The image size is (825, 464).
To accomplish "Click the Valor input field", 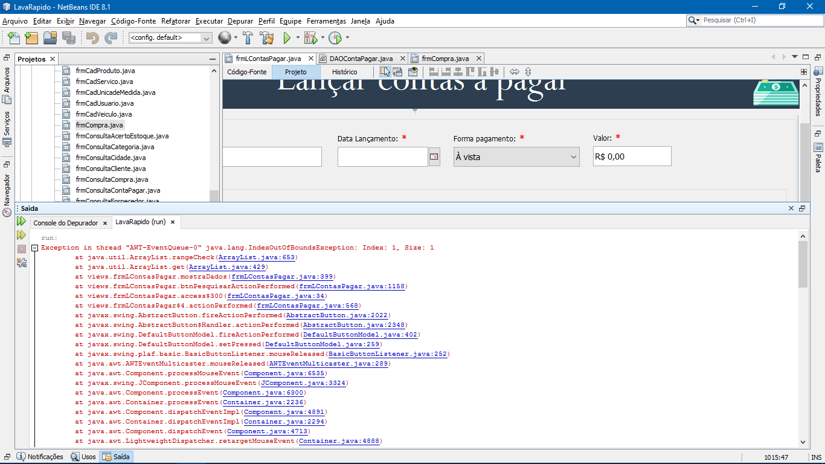I will (632, 156).
